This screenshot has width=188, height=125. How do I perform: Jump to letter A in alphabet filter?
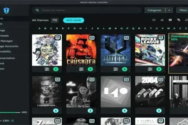click(39, 28)
